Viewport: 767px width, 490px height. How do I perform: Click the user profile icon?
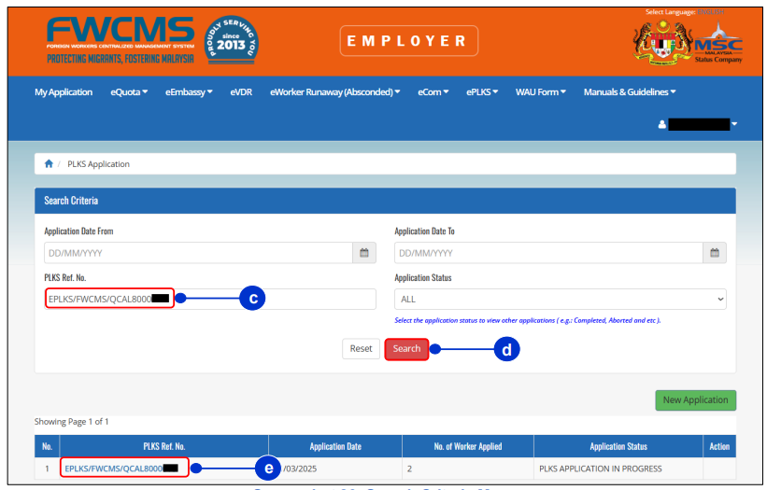(661, 124)
